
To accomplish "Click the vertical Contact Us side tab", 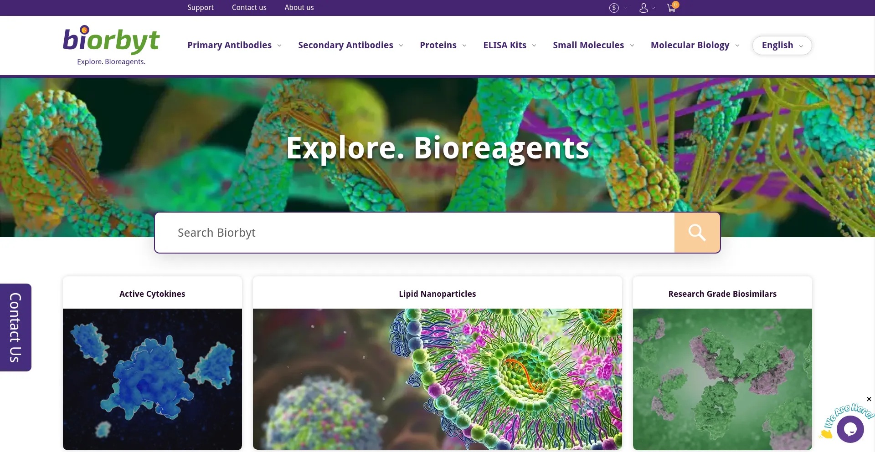I will (15, 327).
